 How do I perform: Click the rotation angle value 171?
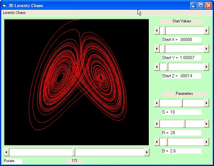click(x=74, y=161)
